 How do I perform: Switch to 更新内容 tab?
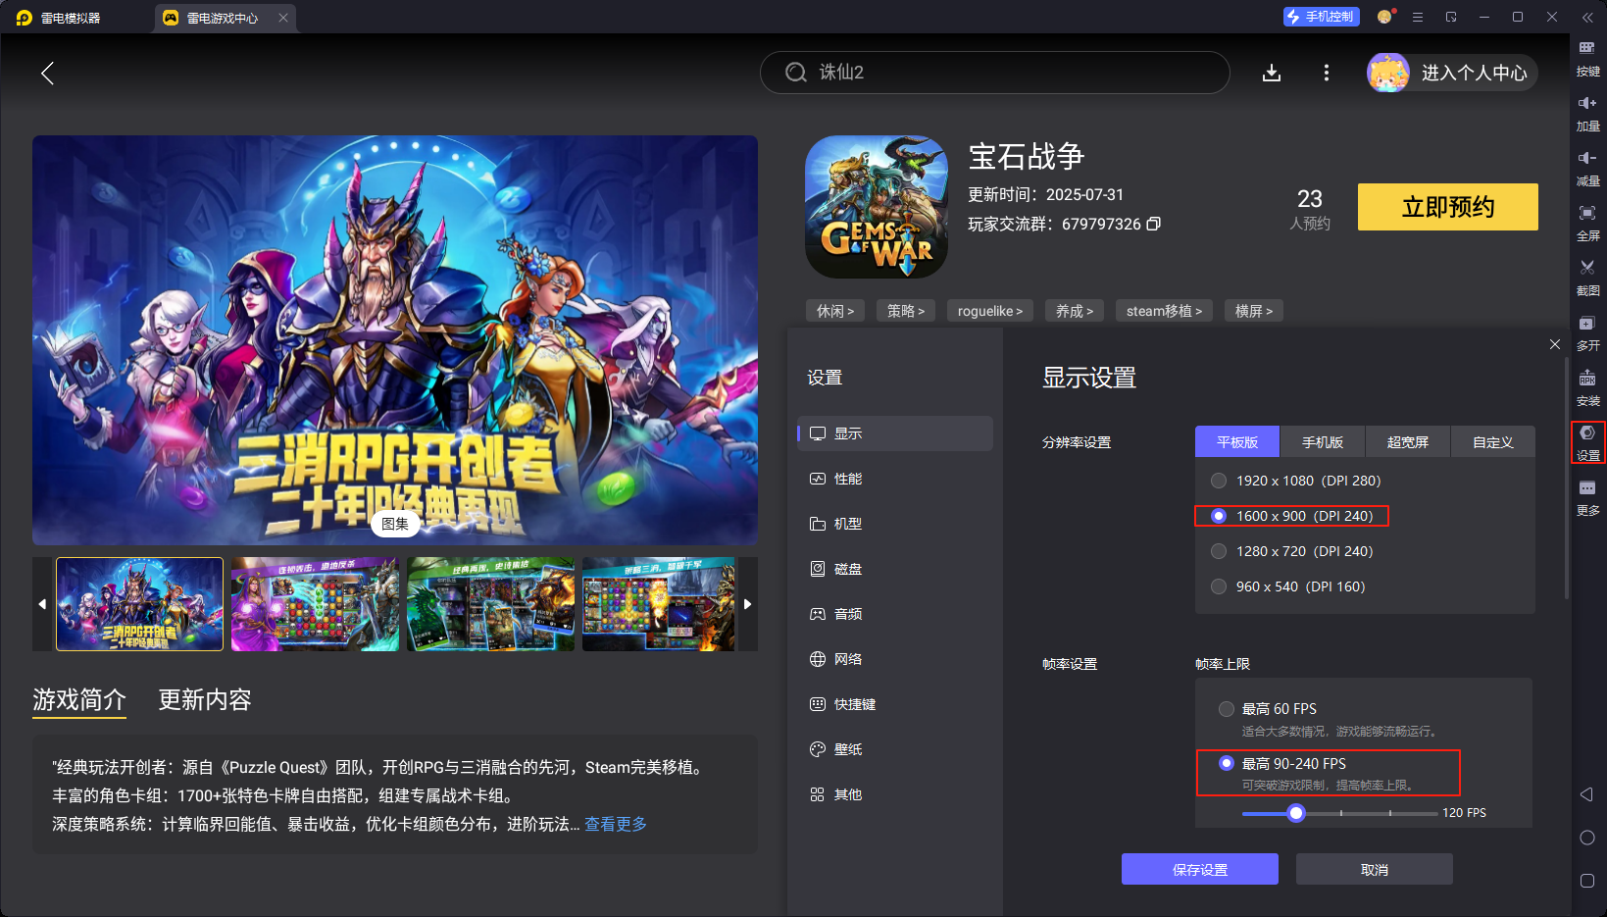click(x=205, y=699)
